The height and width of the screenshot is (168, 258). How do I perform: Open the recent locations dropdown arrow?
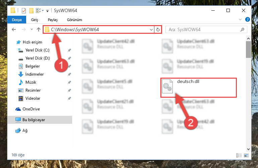click(32, 29)
